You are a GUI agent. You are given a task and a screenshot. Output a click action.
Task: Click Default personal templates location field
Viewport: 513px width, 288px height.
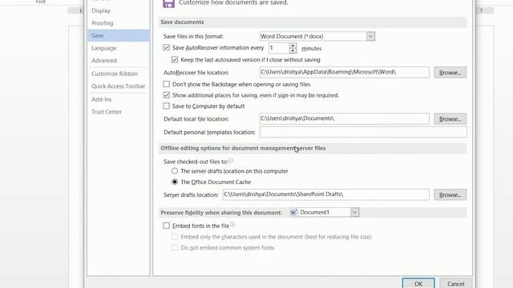click(363, 132)
